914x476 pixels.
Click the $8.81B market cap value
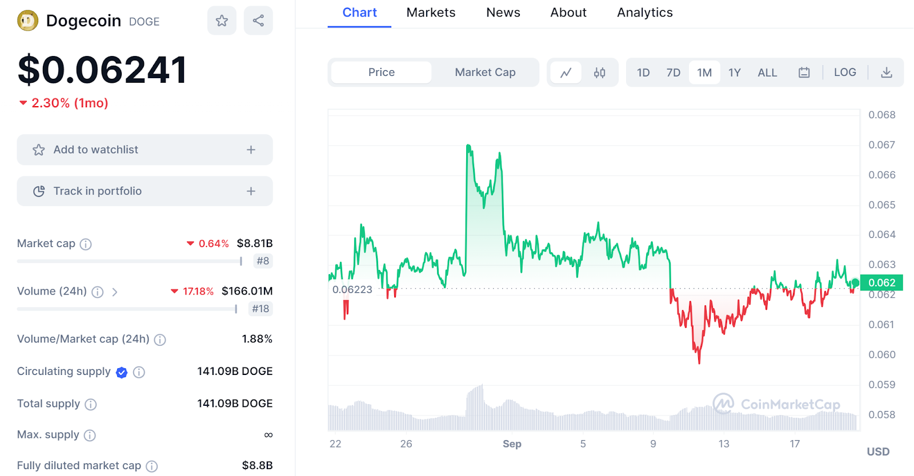(x=255, y=243)
